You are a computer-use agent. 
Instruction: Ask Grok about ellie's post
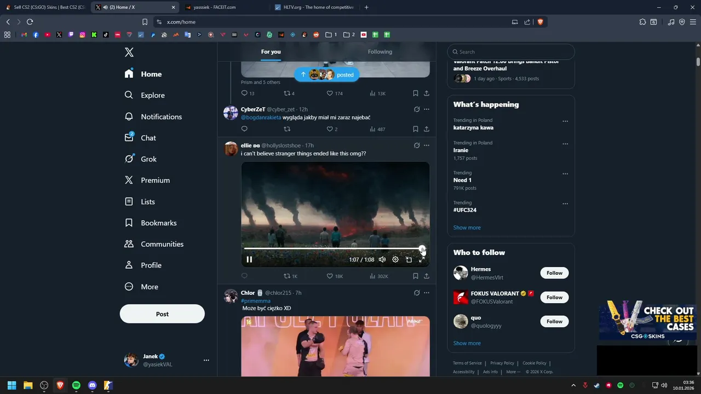pos(417,146)
